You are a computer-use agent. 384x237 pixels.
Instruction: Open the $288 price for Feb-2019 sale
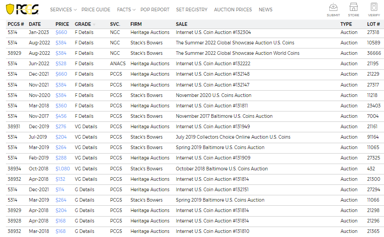[x=61, y=158]
